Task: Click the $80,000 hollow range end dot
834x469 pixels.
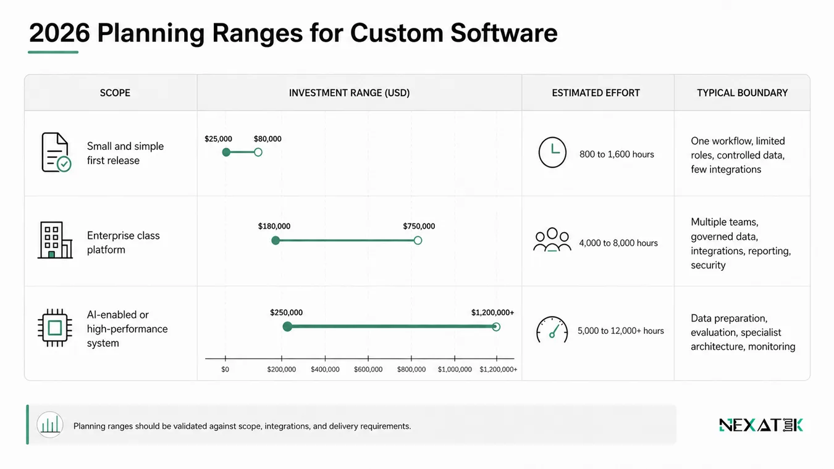Action: coord(258,152)
